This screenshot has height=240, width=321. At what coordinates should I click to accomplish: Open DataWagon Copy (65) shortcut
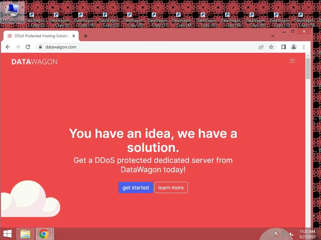(256, 20)
